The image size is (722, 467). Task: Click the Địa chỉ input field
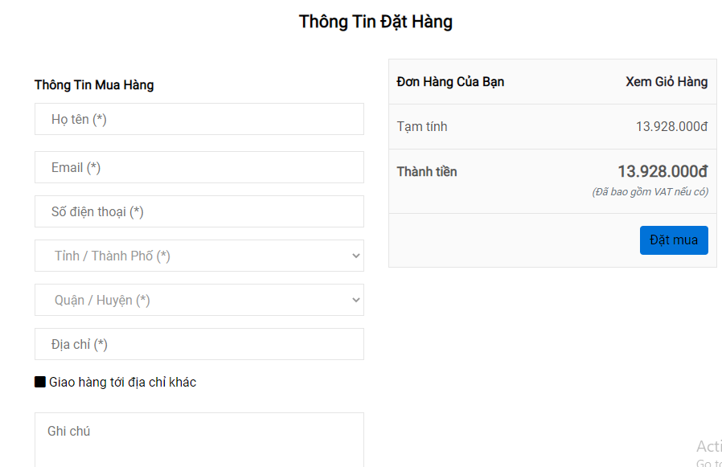[x=199, y=344]
